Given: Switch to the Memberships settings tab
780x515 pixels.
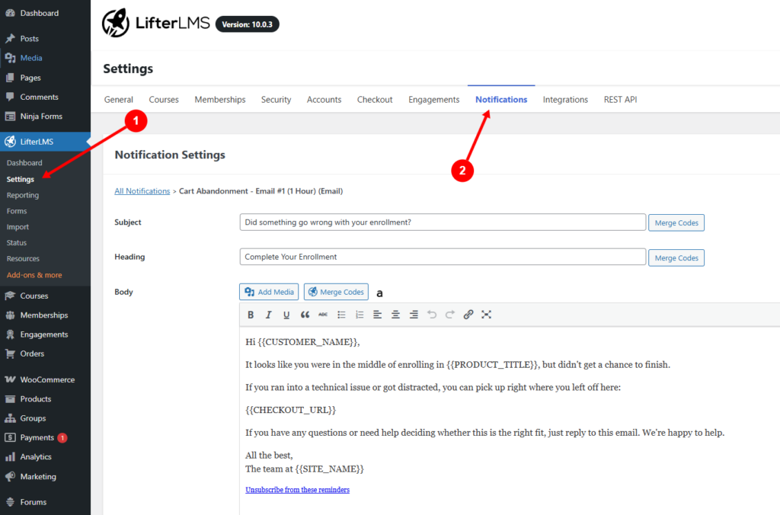Looking at the screenshot, I should pyautogui.click(x=220, y=100).
